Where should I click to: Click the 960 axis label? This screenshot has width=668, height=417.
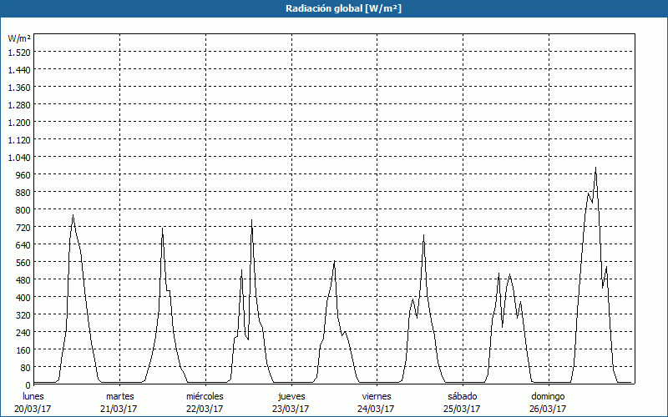coord(23,175)
